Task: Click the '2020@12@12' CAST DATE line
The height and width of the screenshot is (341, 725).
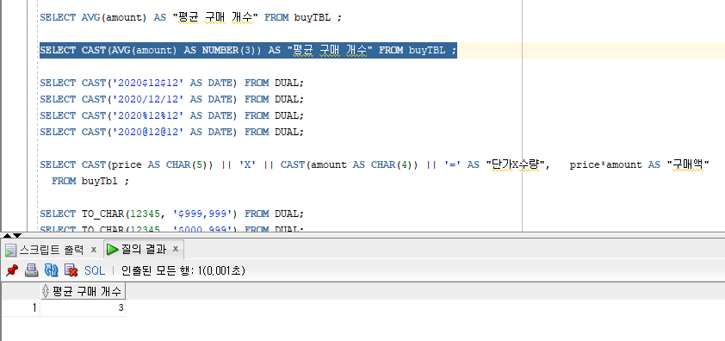Action: tap(172, 132)
